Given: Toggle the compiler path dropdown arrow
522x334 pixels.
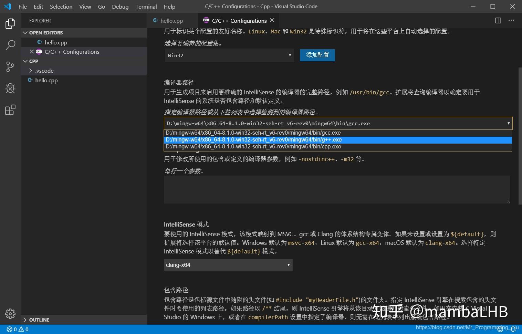Looking at the screenshot, I should click(508, 123).
